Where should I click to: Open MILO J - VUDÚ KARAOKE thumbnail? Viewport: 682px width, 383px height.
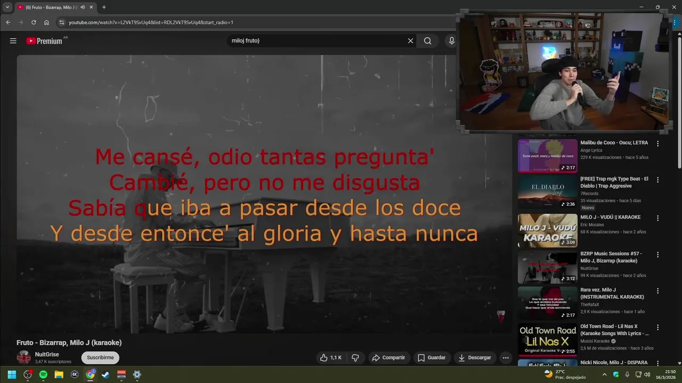coord(547,230)
